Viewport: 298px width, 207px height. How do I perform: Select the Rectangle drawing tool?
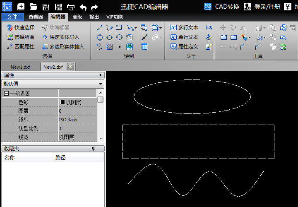tap(119, 28)
